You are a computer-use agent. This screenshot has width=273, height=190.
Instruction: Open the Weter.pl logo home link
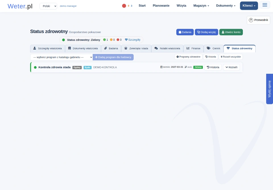pyautogui.click(x=20, y=6)
